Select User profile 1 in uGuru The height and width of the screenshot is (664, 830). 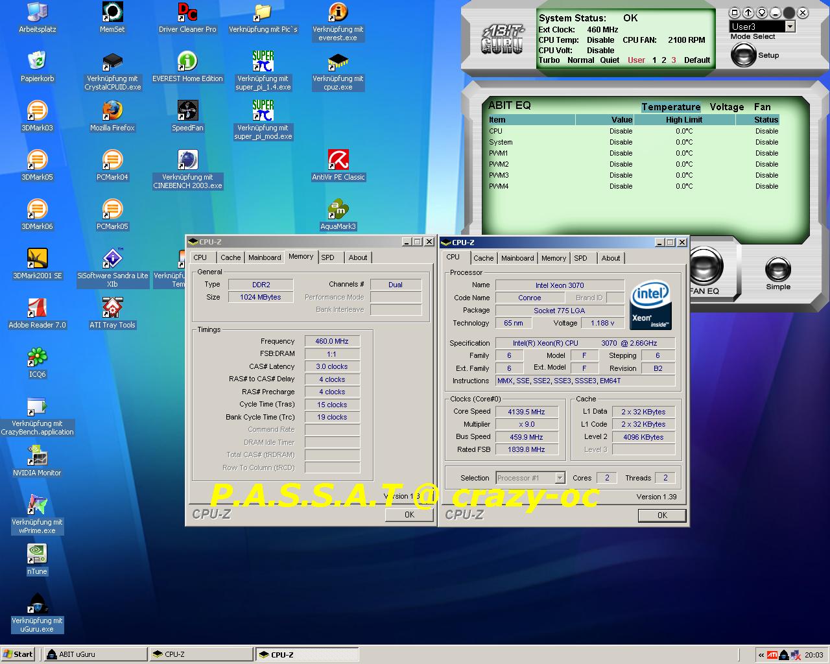[654, 60]
